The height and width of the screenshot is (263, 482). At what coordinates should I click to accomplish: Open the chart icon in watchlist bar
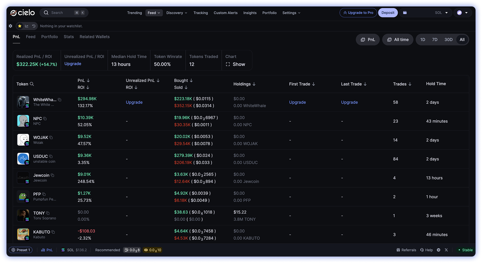point(26,26)
